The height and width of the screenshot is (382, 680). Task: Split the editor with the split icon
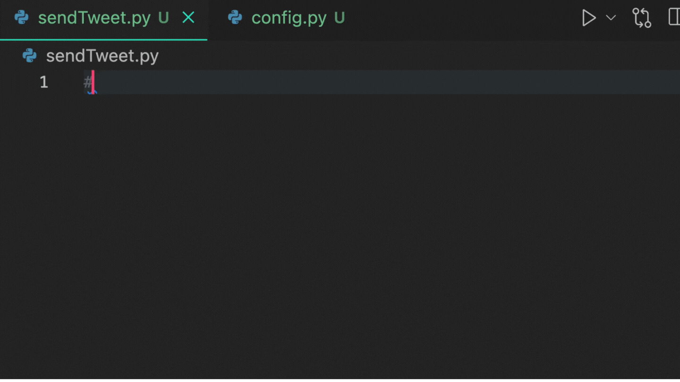675,18
